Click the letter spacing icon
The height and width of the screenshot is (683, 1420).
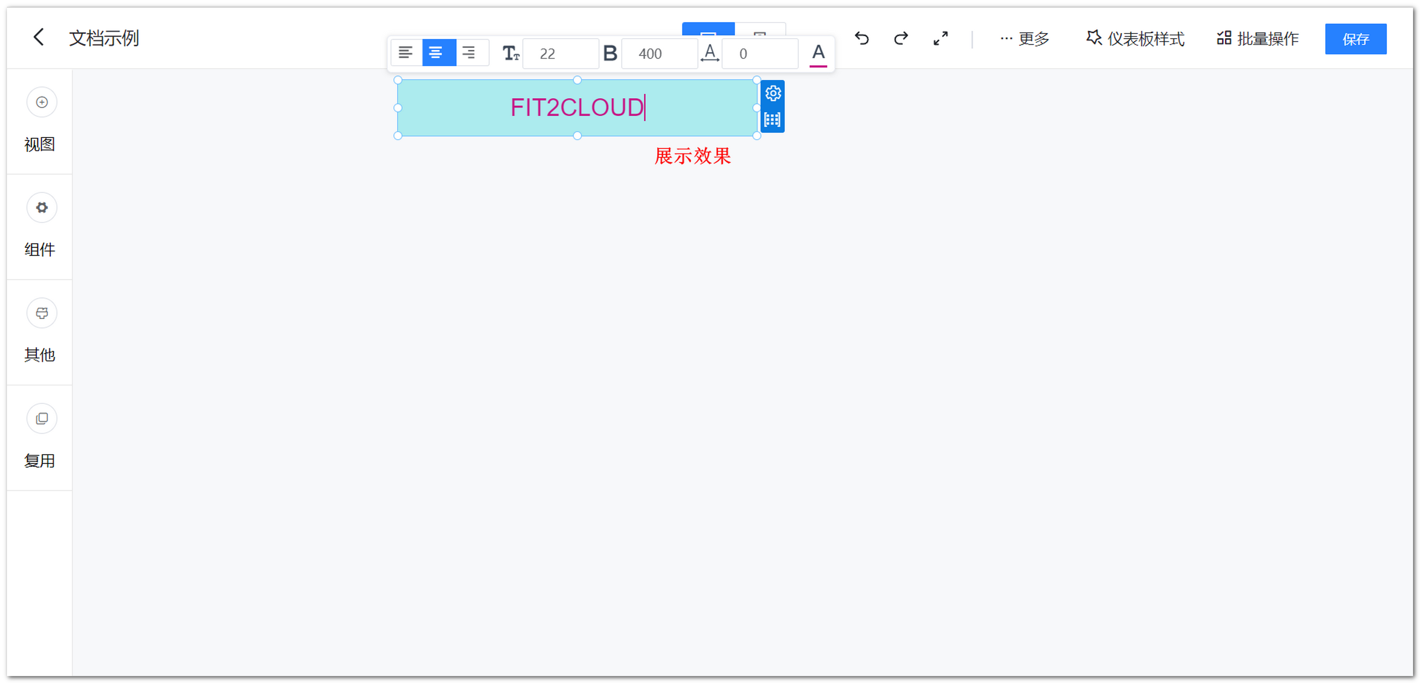point(709,53)
